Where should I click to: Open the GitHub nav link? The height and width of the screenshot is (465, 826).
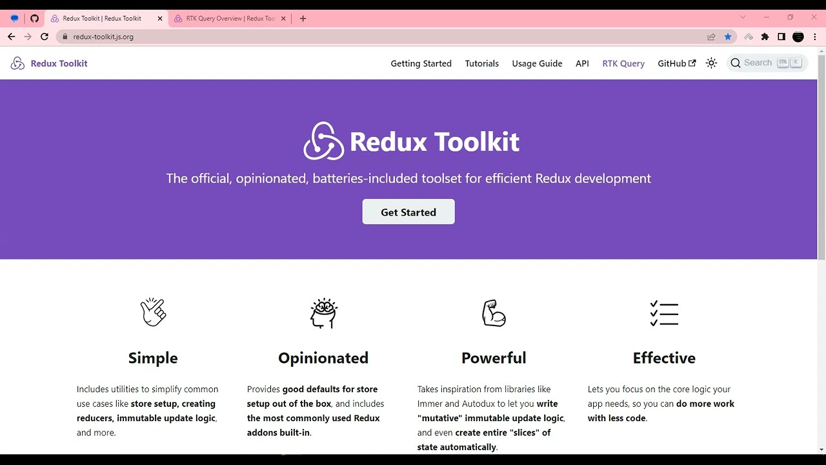point(676,63)
